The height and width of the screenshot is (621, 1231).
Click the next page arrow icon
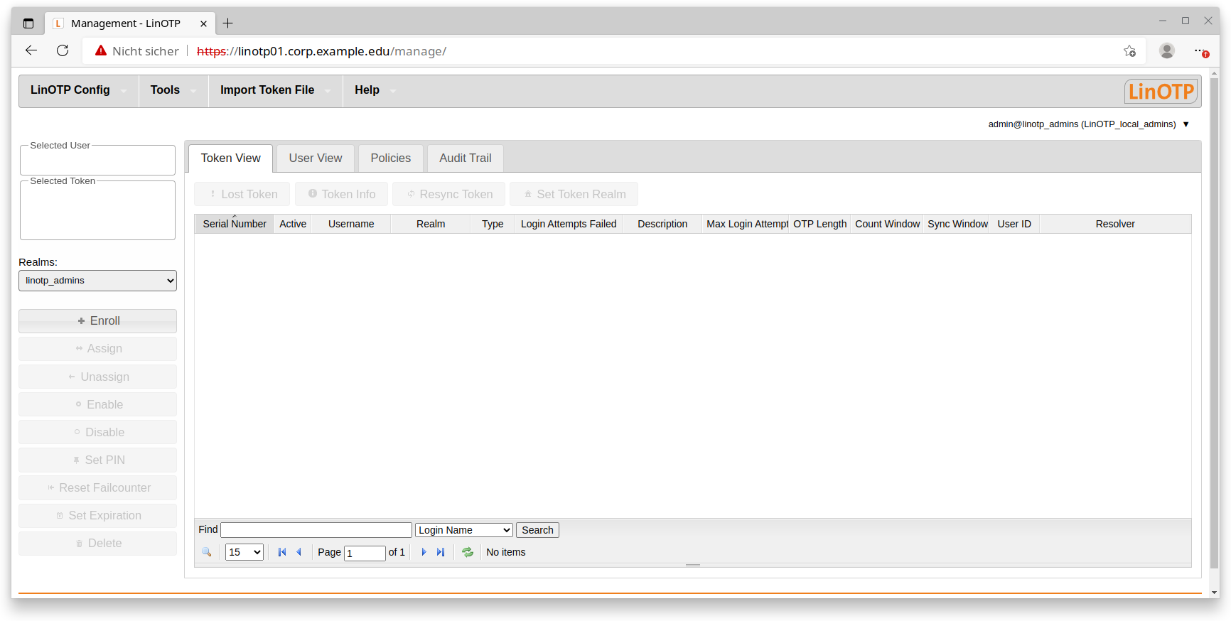click(x=424, y=552)
